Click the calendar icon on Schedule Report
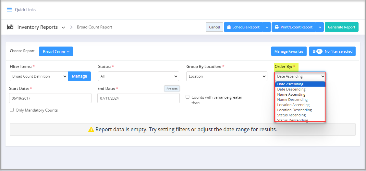 pos(229,27)
